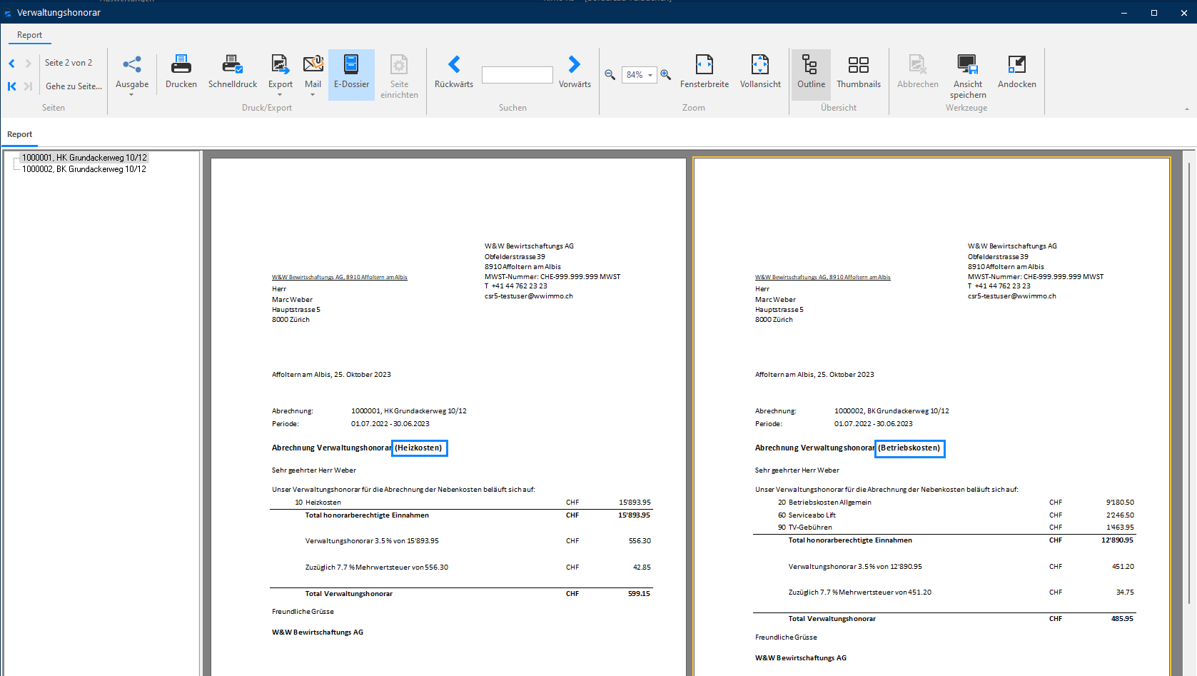Select the Report ribbon tab
The width and height of the screenshot is (1197, 676).
pyautogui.click(x=29, y=35)
